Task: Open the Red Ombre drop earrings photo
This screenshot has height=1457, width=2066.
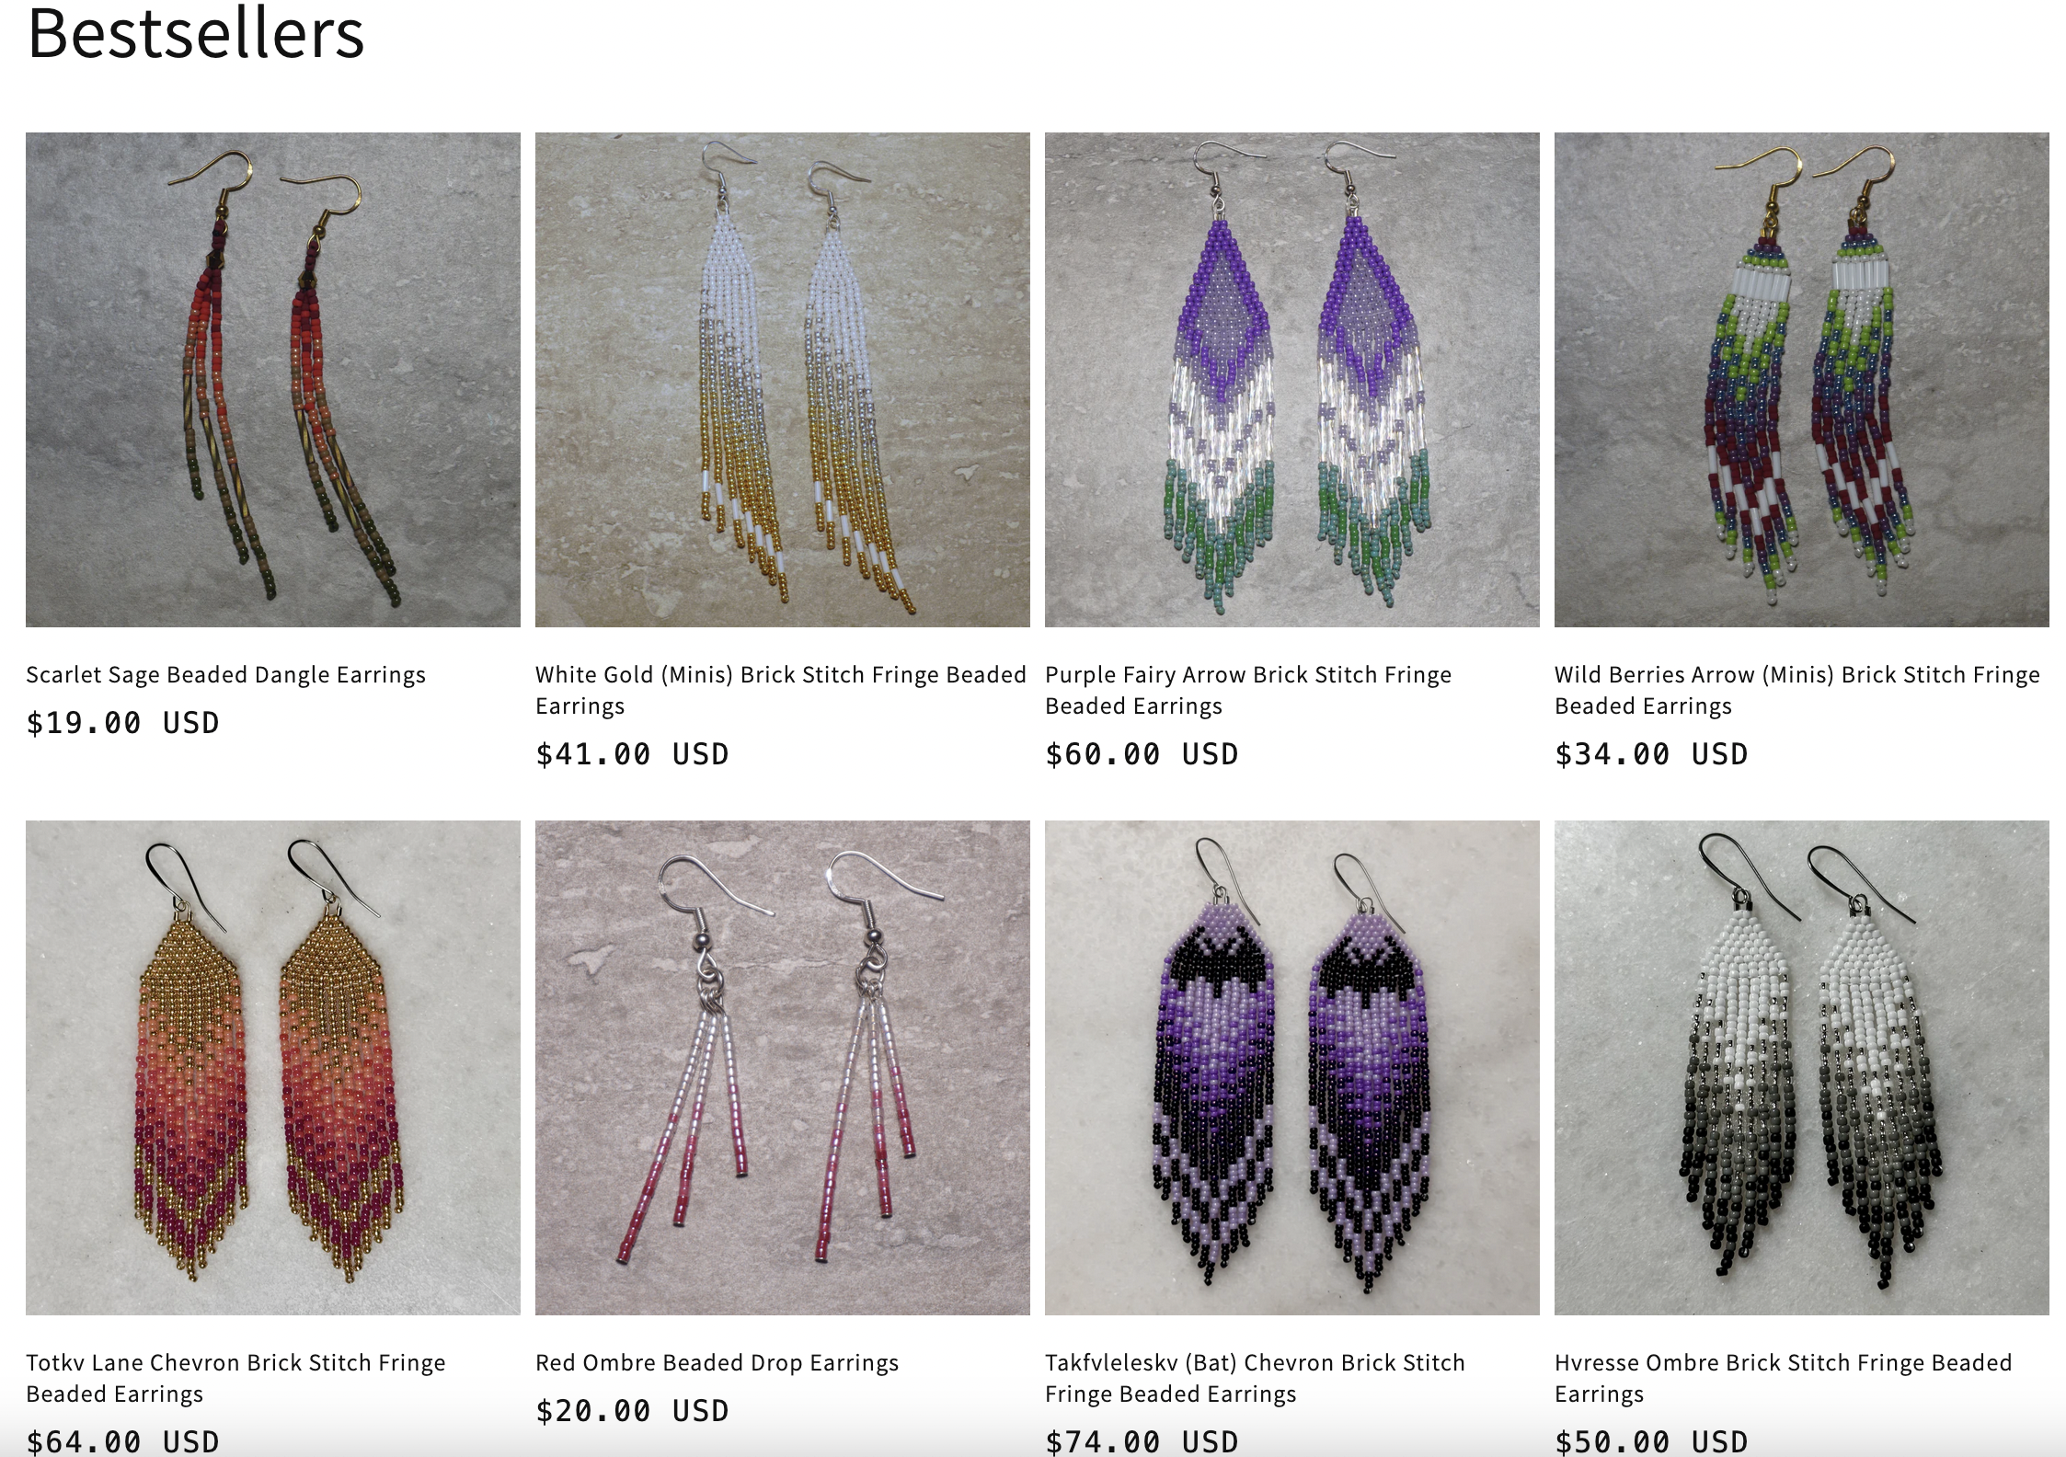Action: pyautogui.click(x=783, y=1068)
